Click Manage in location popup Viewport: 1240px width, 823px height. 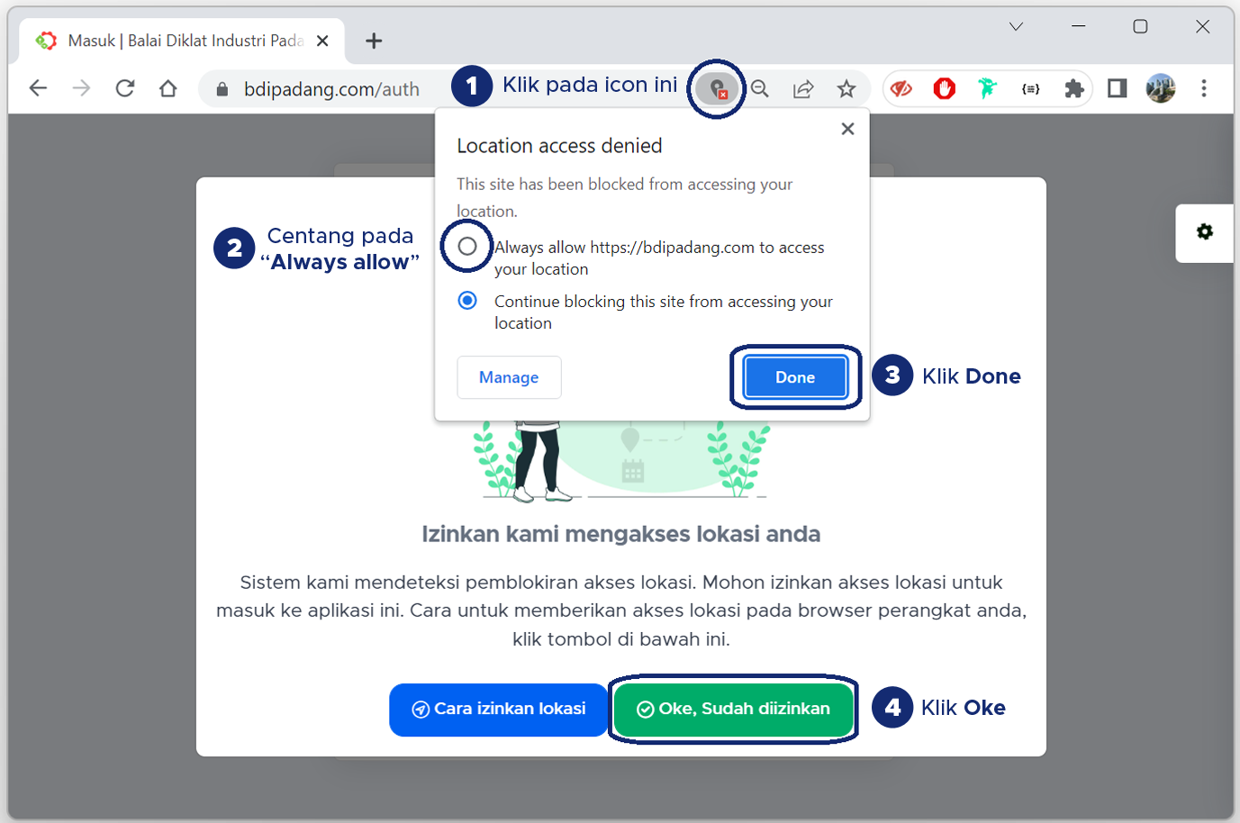[509, 377]
